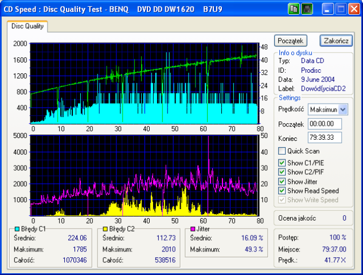The height and width of the screenshot is (275, 363).
Task: Close the Disc Quality Test window
Action: 354,9
